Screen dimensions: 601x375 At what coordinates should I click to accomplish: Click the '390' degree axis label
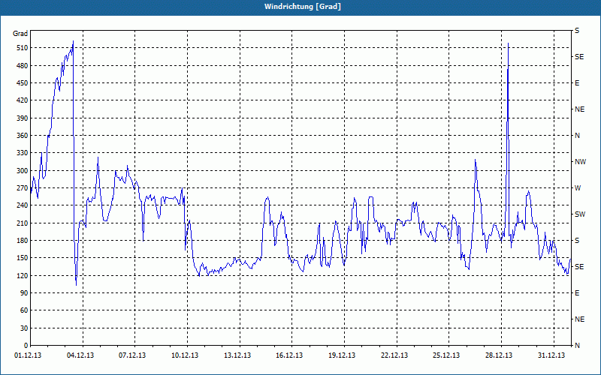pos(23,118)
